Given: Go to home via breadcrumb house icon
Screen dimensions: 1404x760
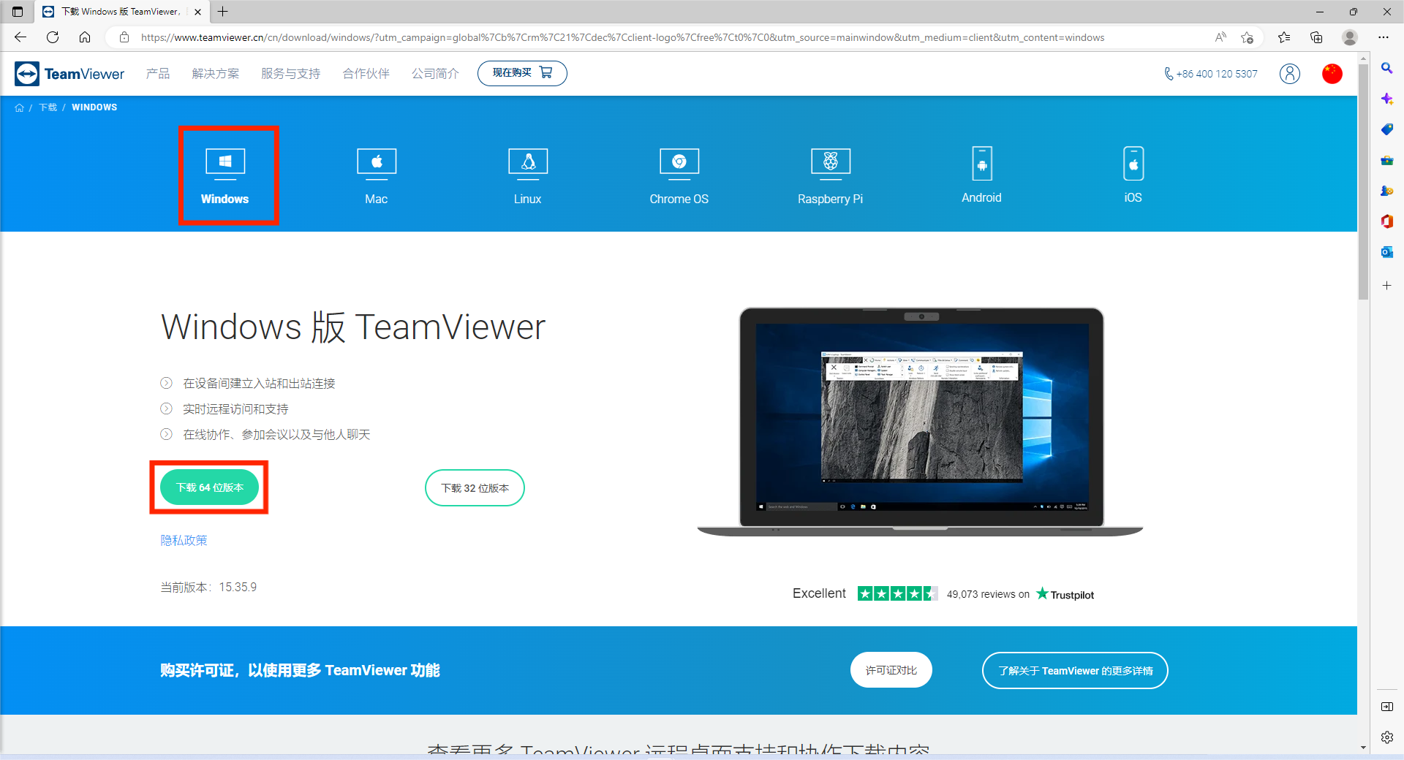Looking at the screenshot, I should click(19, 107).
